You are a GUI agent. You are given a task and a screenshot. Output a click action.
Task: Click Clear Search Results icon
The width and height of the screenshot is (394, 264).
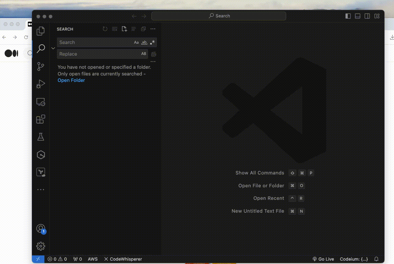(115, 29)
